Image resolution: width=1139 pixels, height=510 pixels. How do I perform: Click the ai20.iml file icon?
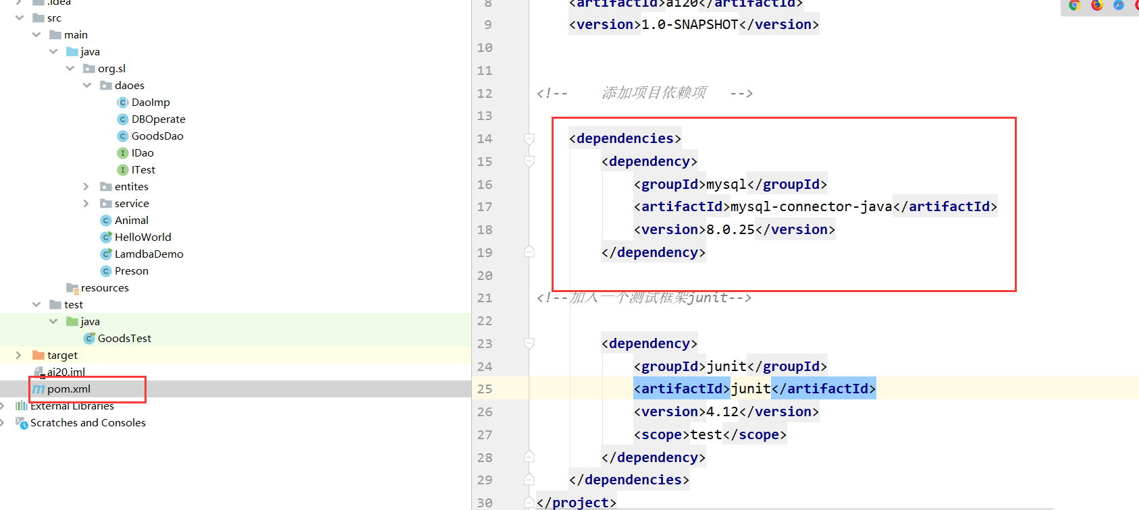point(38,372)
